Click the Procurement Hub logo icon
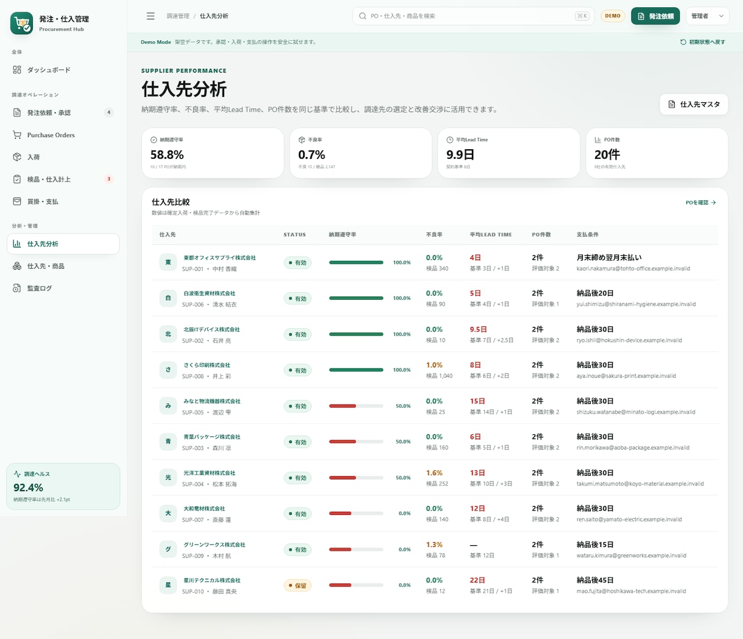743x639 pixels. 22,23
